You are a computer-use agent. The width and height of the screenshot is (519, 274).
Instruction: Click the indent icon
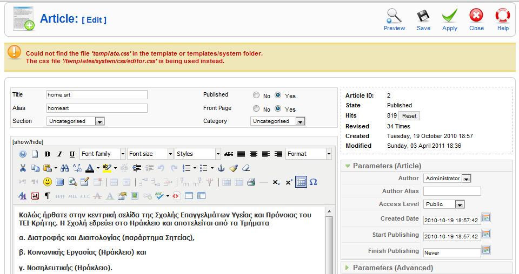tap(137, 168)
